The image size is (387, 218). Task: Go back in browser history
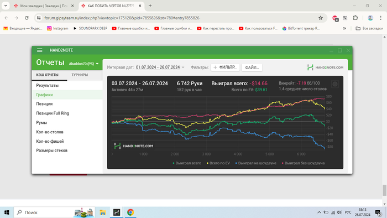click(x=7, y=18)
